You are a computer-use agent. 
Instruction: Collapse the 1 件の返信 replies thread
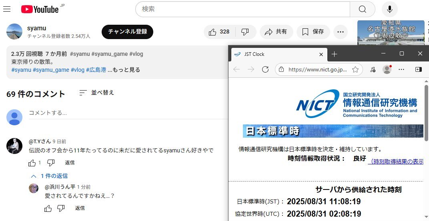pos(49,176)
